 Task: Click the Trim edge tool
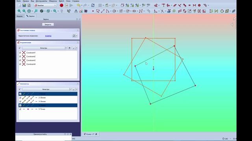point(162,11)
